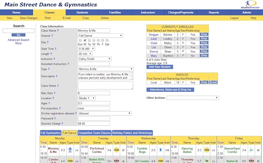Open the Families menu tab
Screen dimensions: 263x163
coord(115,12)
